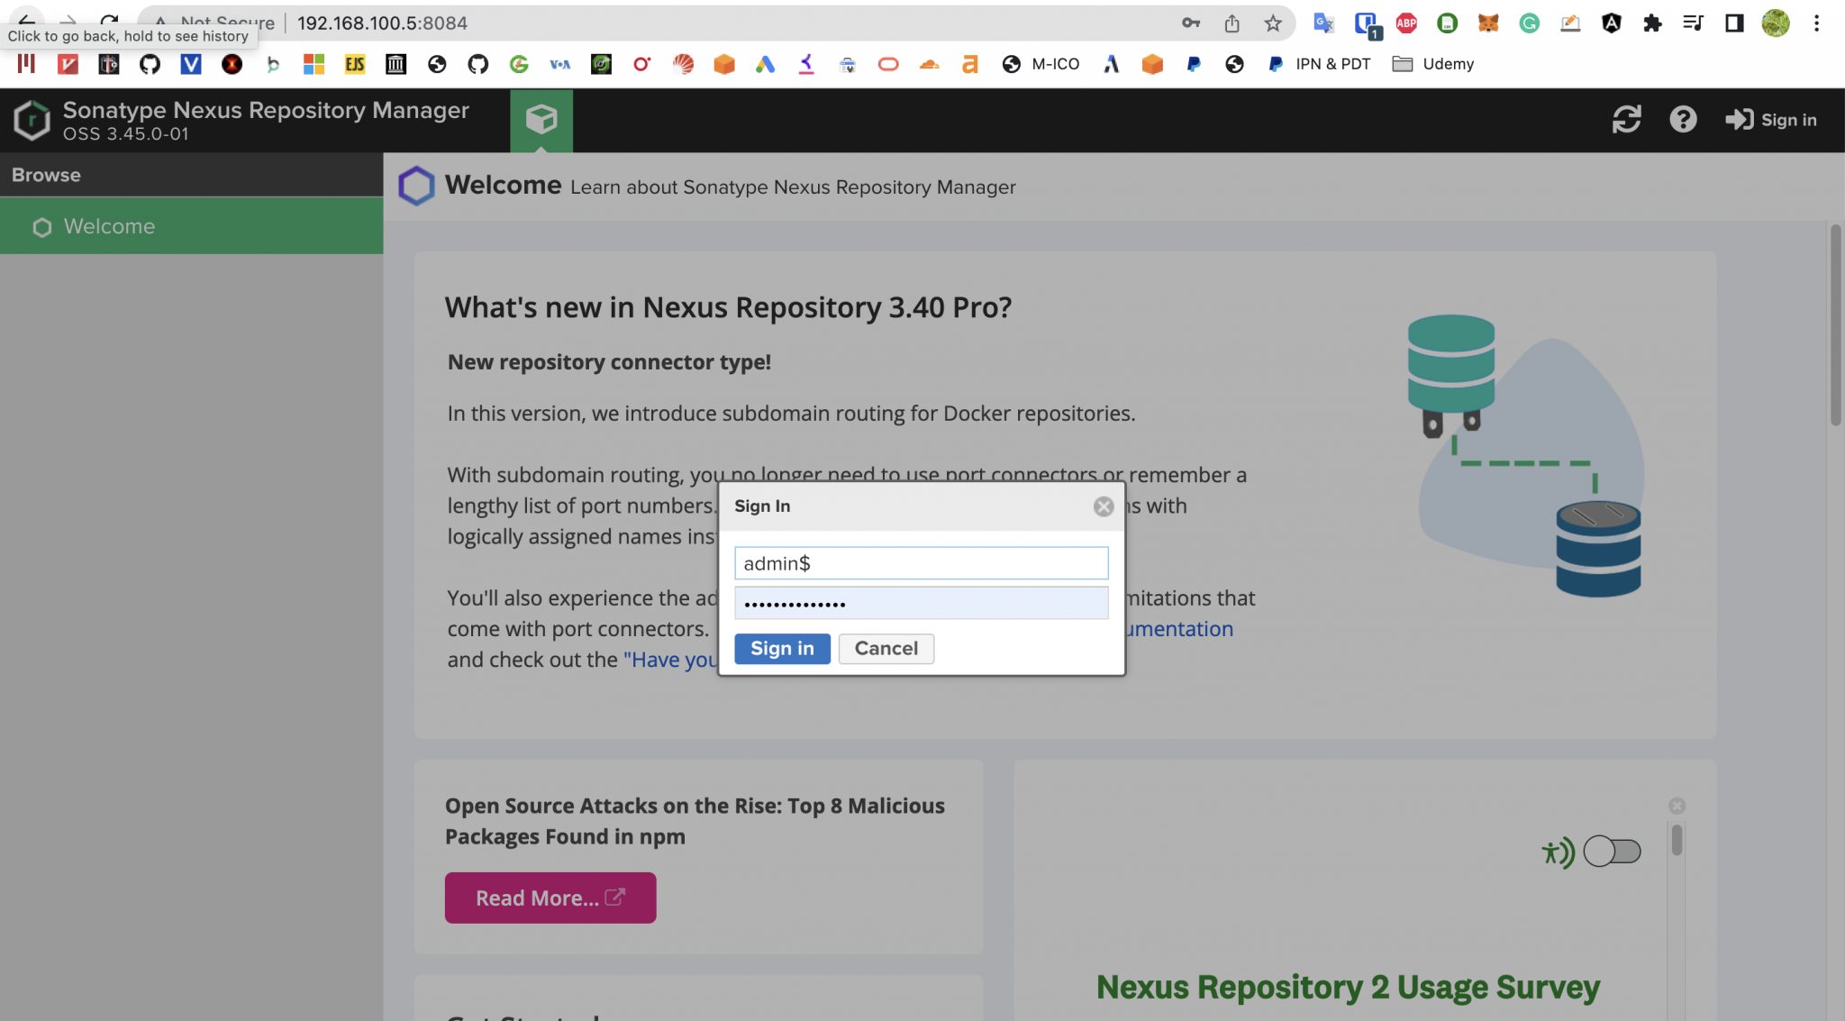This screenshot has height=1021, width=1845.
Task: Click the username field showing admin$
Action: 920,562
